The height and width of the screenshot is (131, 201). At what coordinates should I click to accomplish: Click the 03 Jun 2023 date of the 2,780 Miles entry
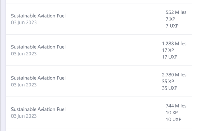coord(24,85)
